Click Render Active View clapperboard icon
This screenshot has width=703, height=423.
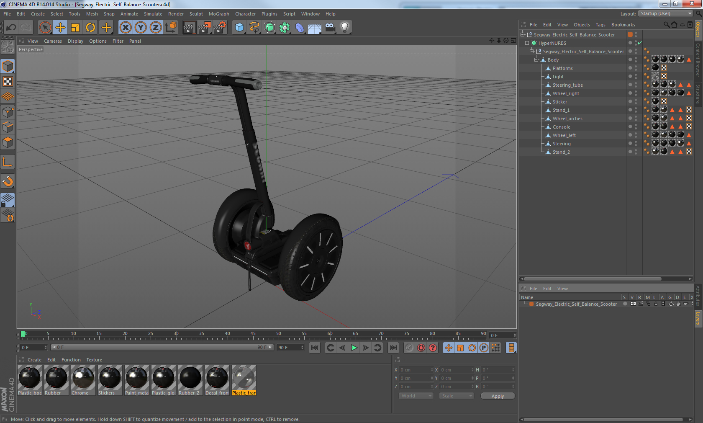(189, 28)
